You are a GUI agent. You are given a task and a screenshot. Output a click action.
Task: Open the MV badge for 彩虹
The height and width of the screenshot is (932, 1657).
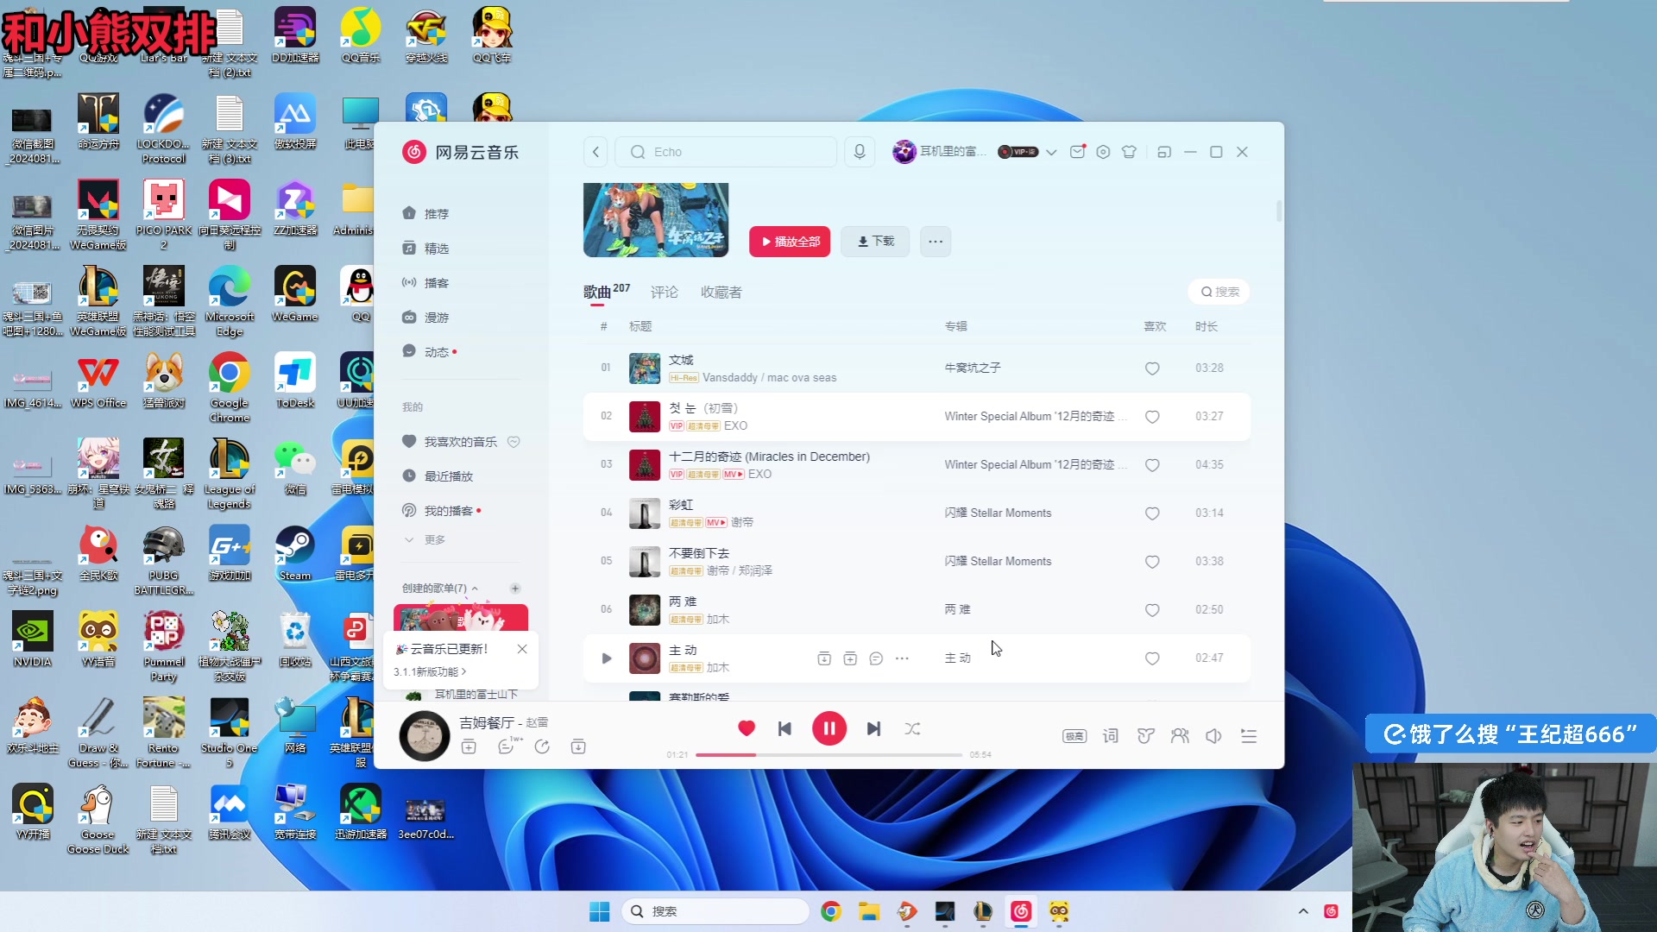tap(716, 522)
